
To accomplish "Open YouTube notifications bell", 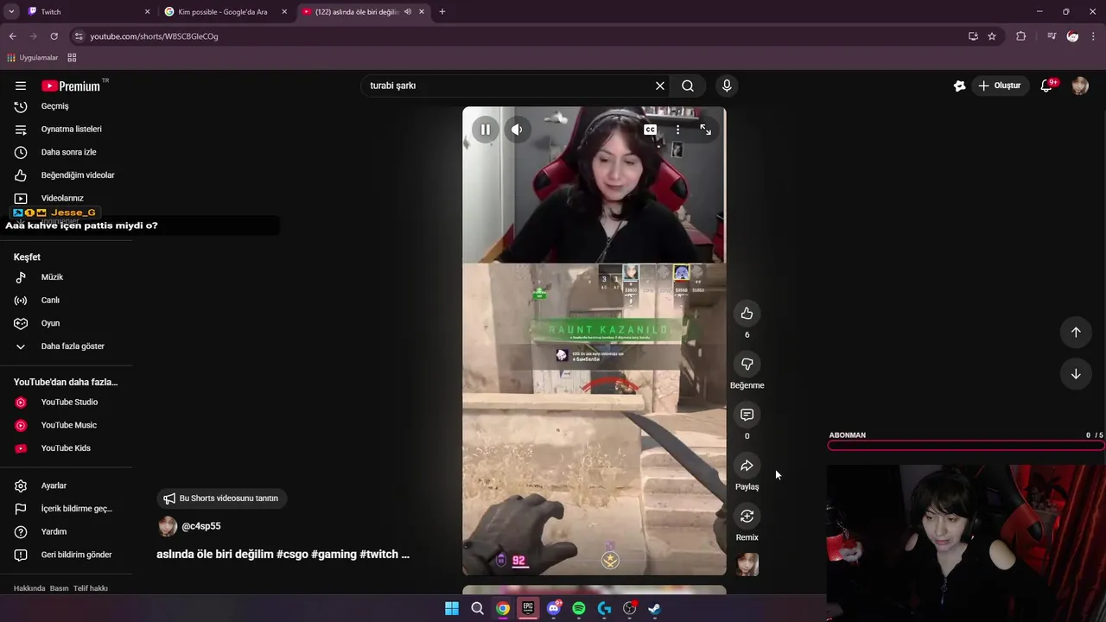I will [x=1047, y=86].
